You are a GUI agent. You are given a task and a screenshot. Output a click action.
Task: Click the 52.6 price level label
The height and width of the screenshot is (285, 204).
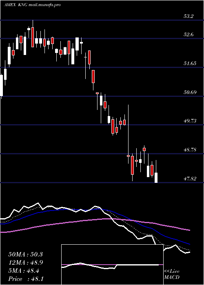tap(188, 35)
